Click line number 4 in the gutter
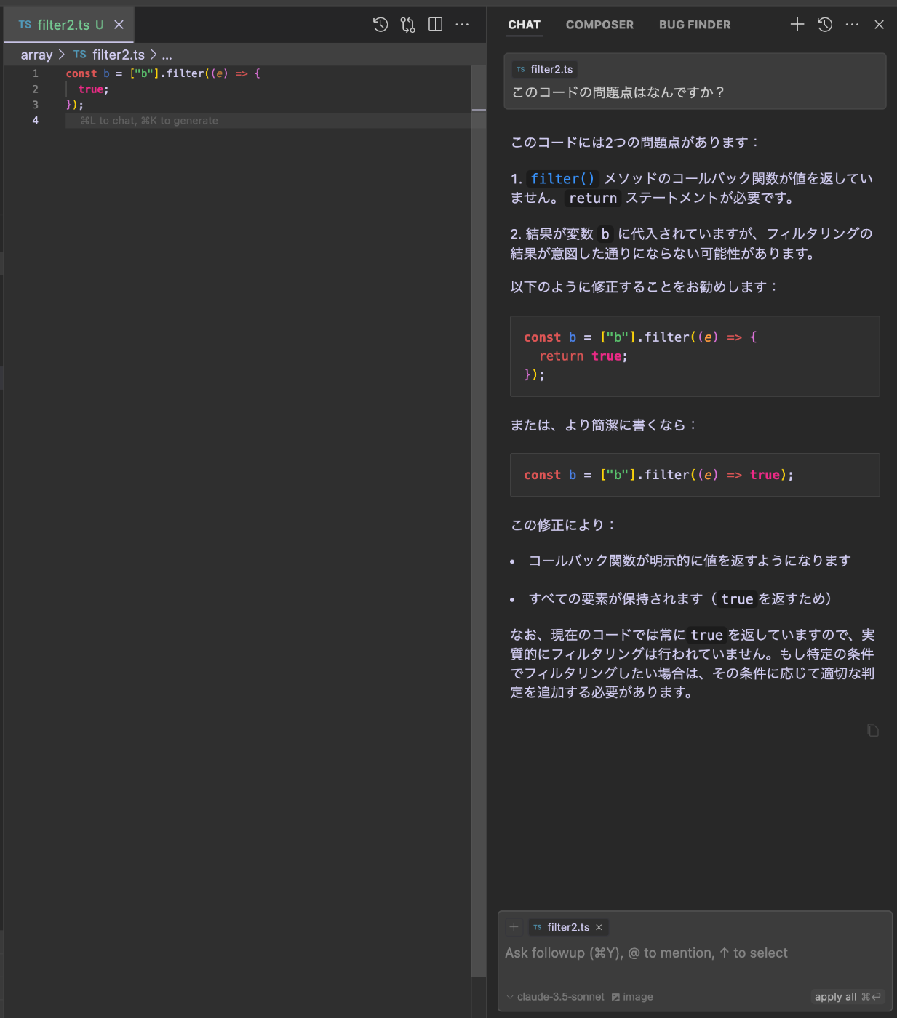This screenshot has height=1018, width=897. click(35, 121)
